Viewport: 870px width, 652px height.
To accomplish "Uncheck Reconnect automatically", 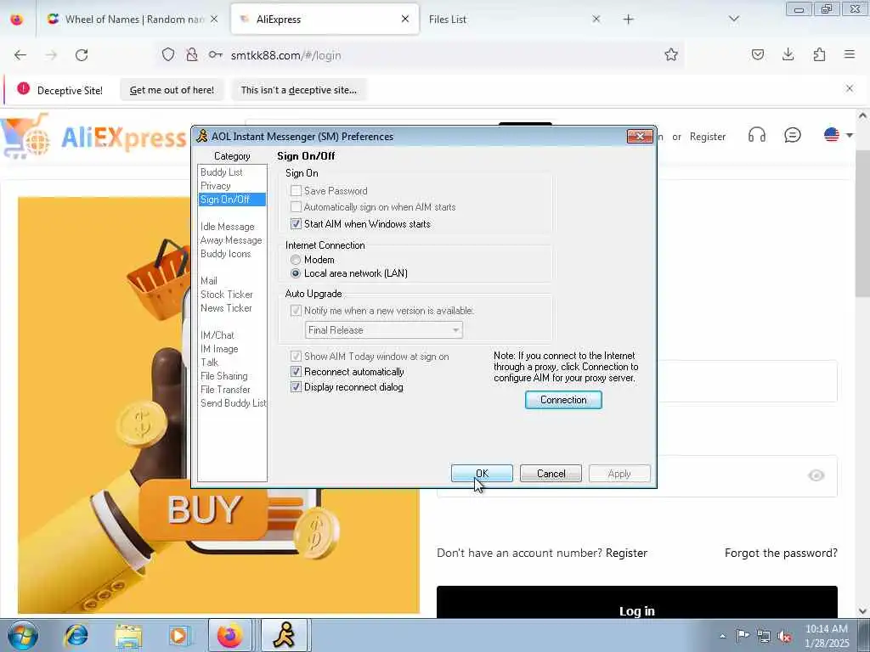I will click(x=296, y=372).
